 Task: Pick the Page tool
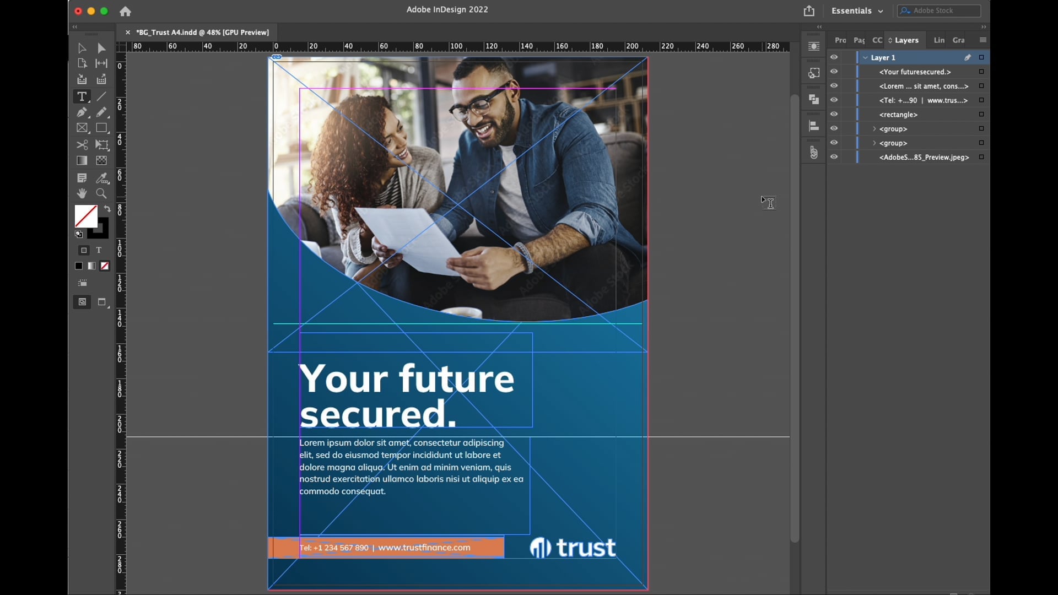(82, 63)
